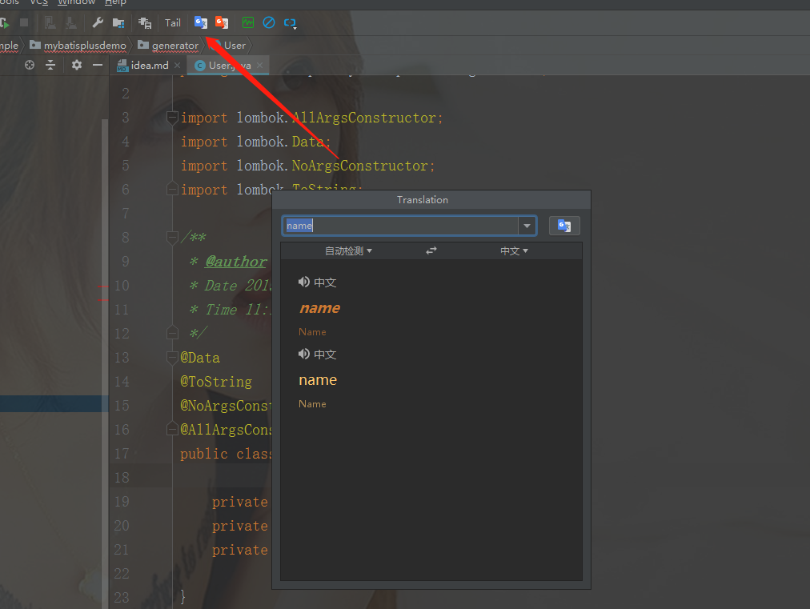Collapse the Javadoc comment fold marker

tap(173, 238)
